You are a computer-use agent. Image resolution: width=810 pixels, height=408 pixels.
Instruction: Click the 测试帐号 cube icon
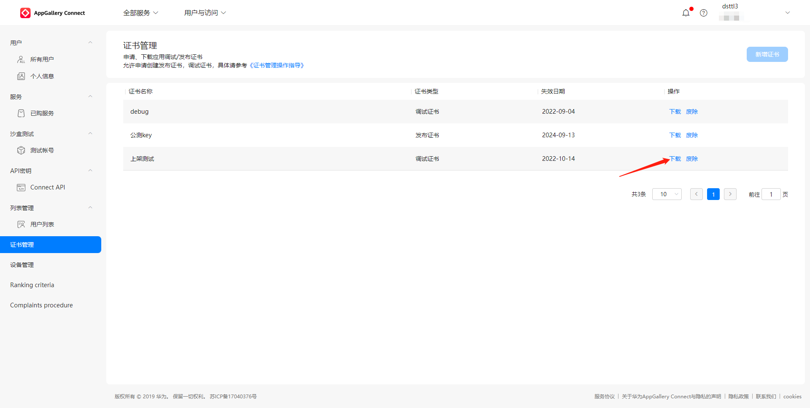click(21, 150)
